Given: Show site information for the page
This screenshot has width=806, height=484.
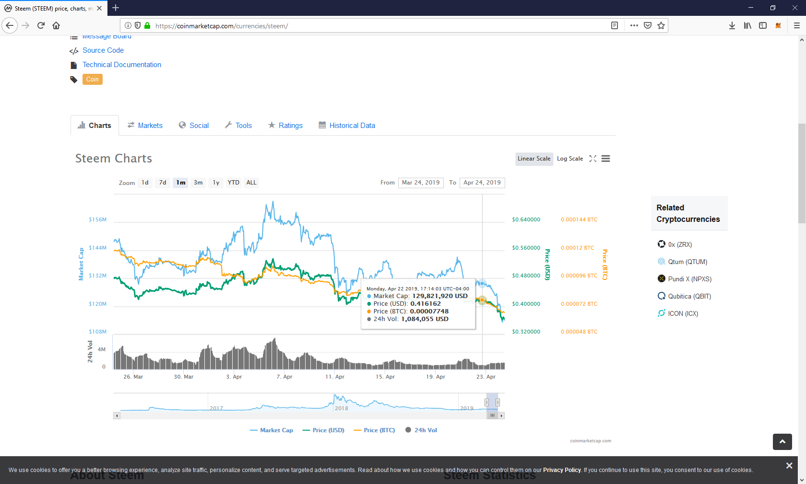Looking at the screenshot, I should click(128, 25).
